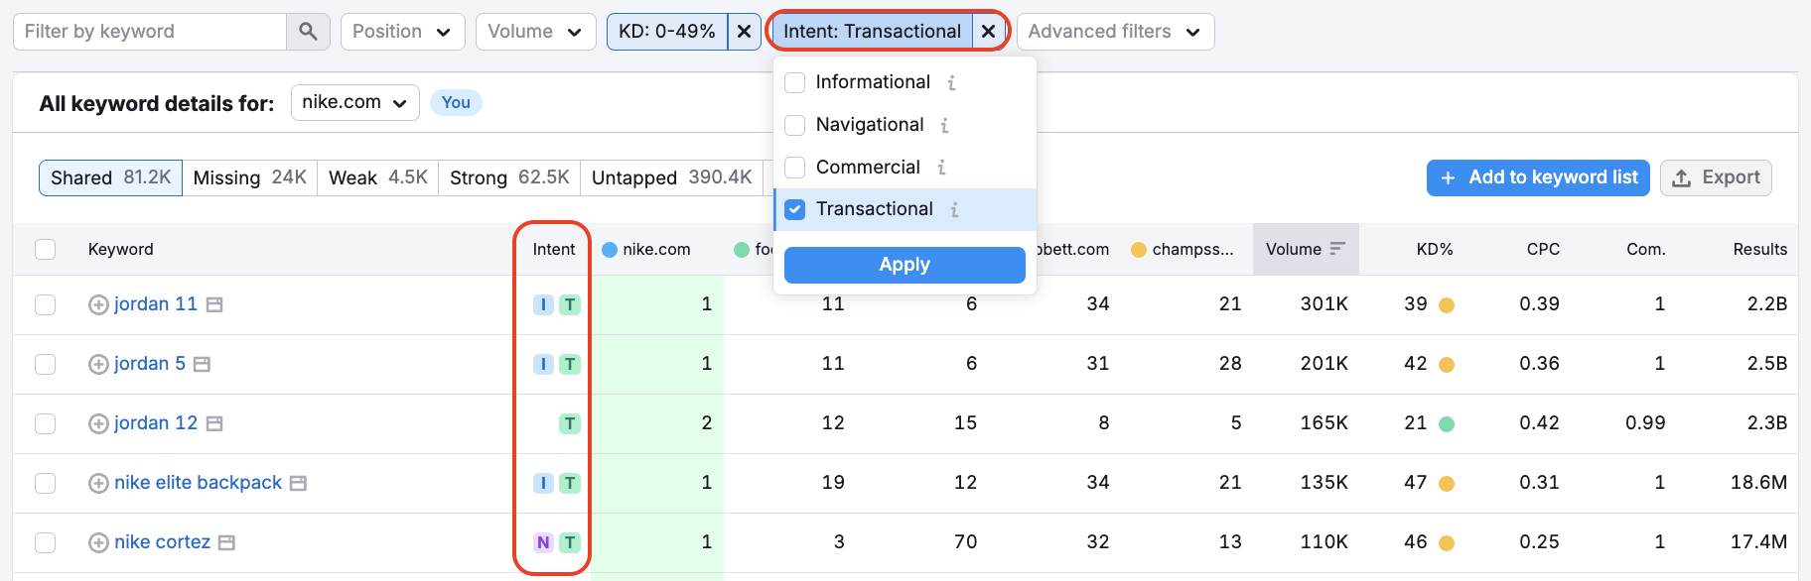Image resolution: width=1811 pixels, height=581 pixels.
Task: Switch to the Missing keywords tab
Action: click(249, 177)
